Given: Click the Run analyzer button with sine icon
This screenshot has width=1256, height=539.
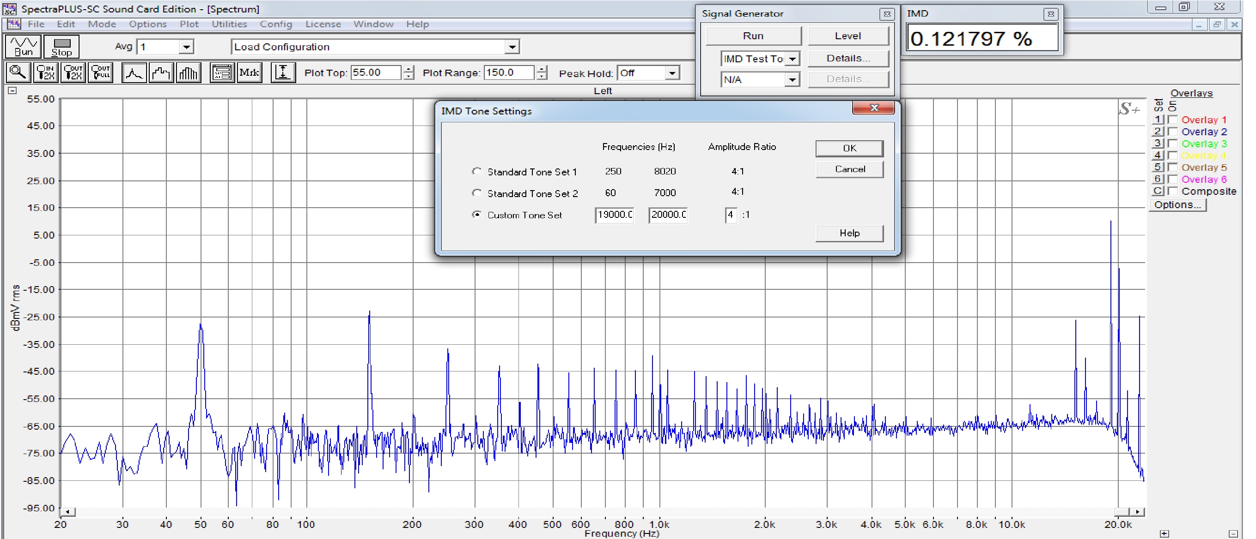Looking at the screenshot, I should coord(23,46).
